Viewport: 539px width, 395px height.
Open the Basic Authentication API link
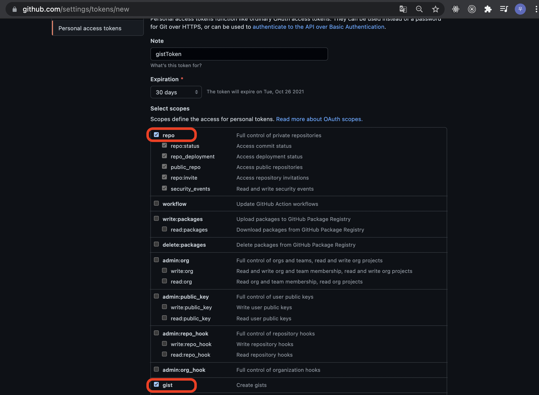click(x=318, y=27)
